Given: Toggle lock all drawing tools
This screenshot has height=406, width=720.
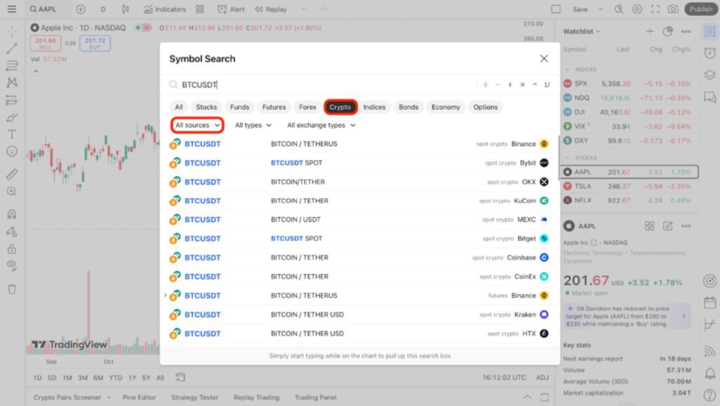Looking at the screenshot, I should (x=12, y=249).
